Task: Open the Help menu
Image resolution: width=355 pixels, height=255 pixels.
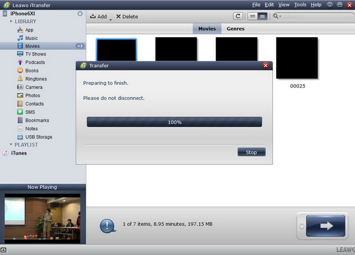Action: coord(316,5)
